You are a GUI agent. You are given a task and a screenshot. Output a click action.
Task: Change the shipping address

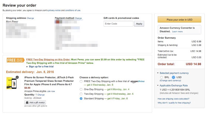(30, 18)
